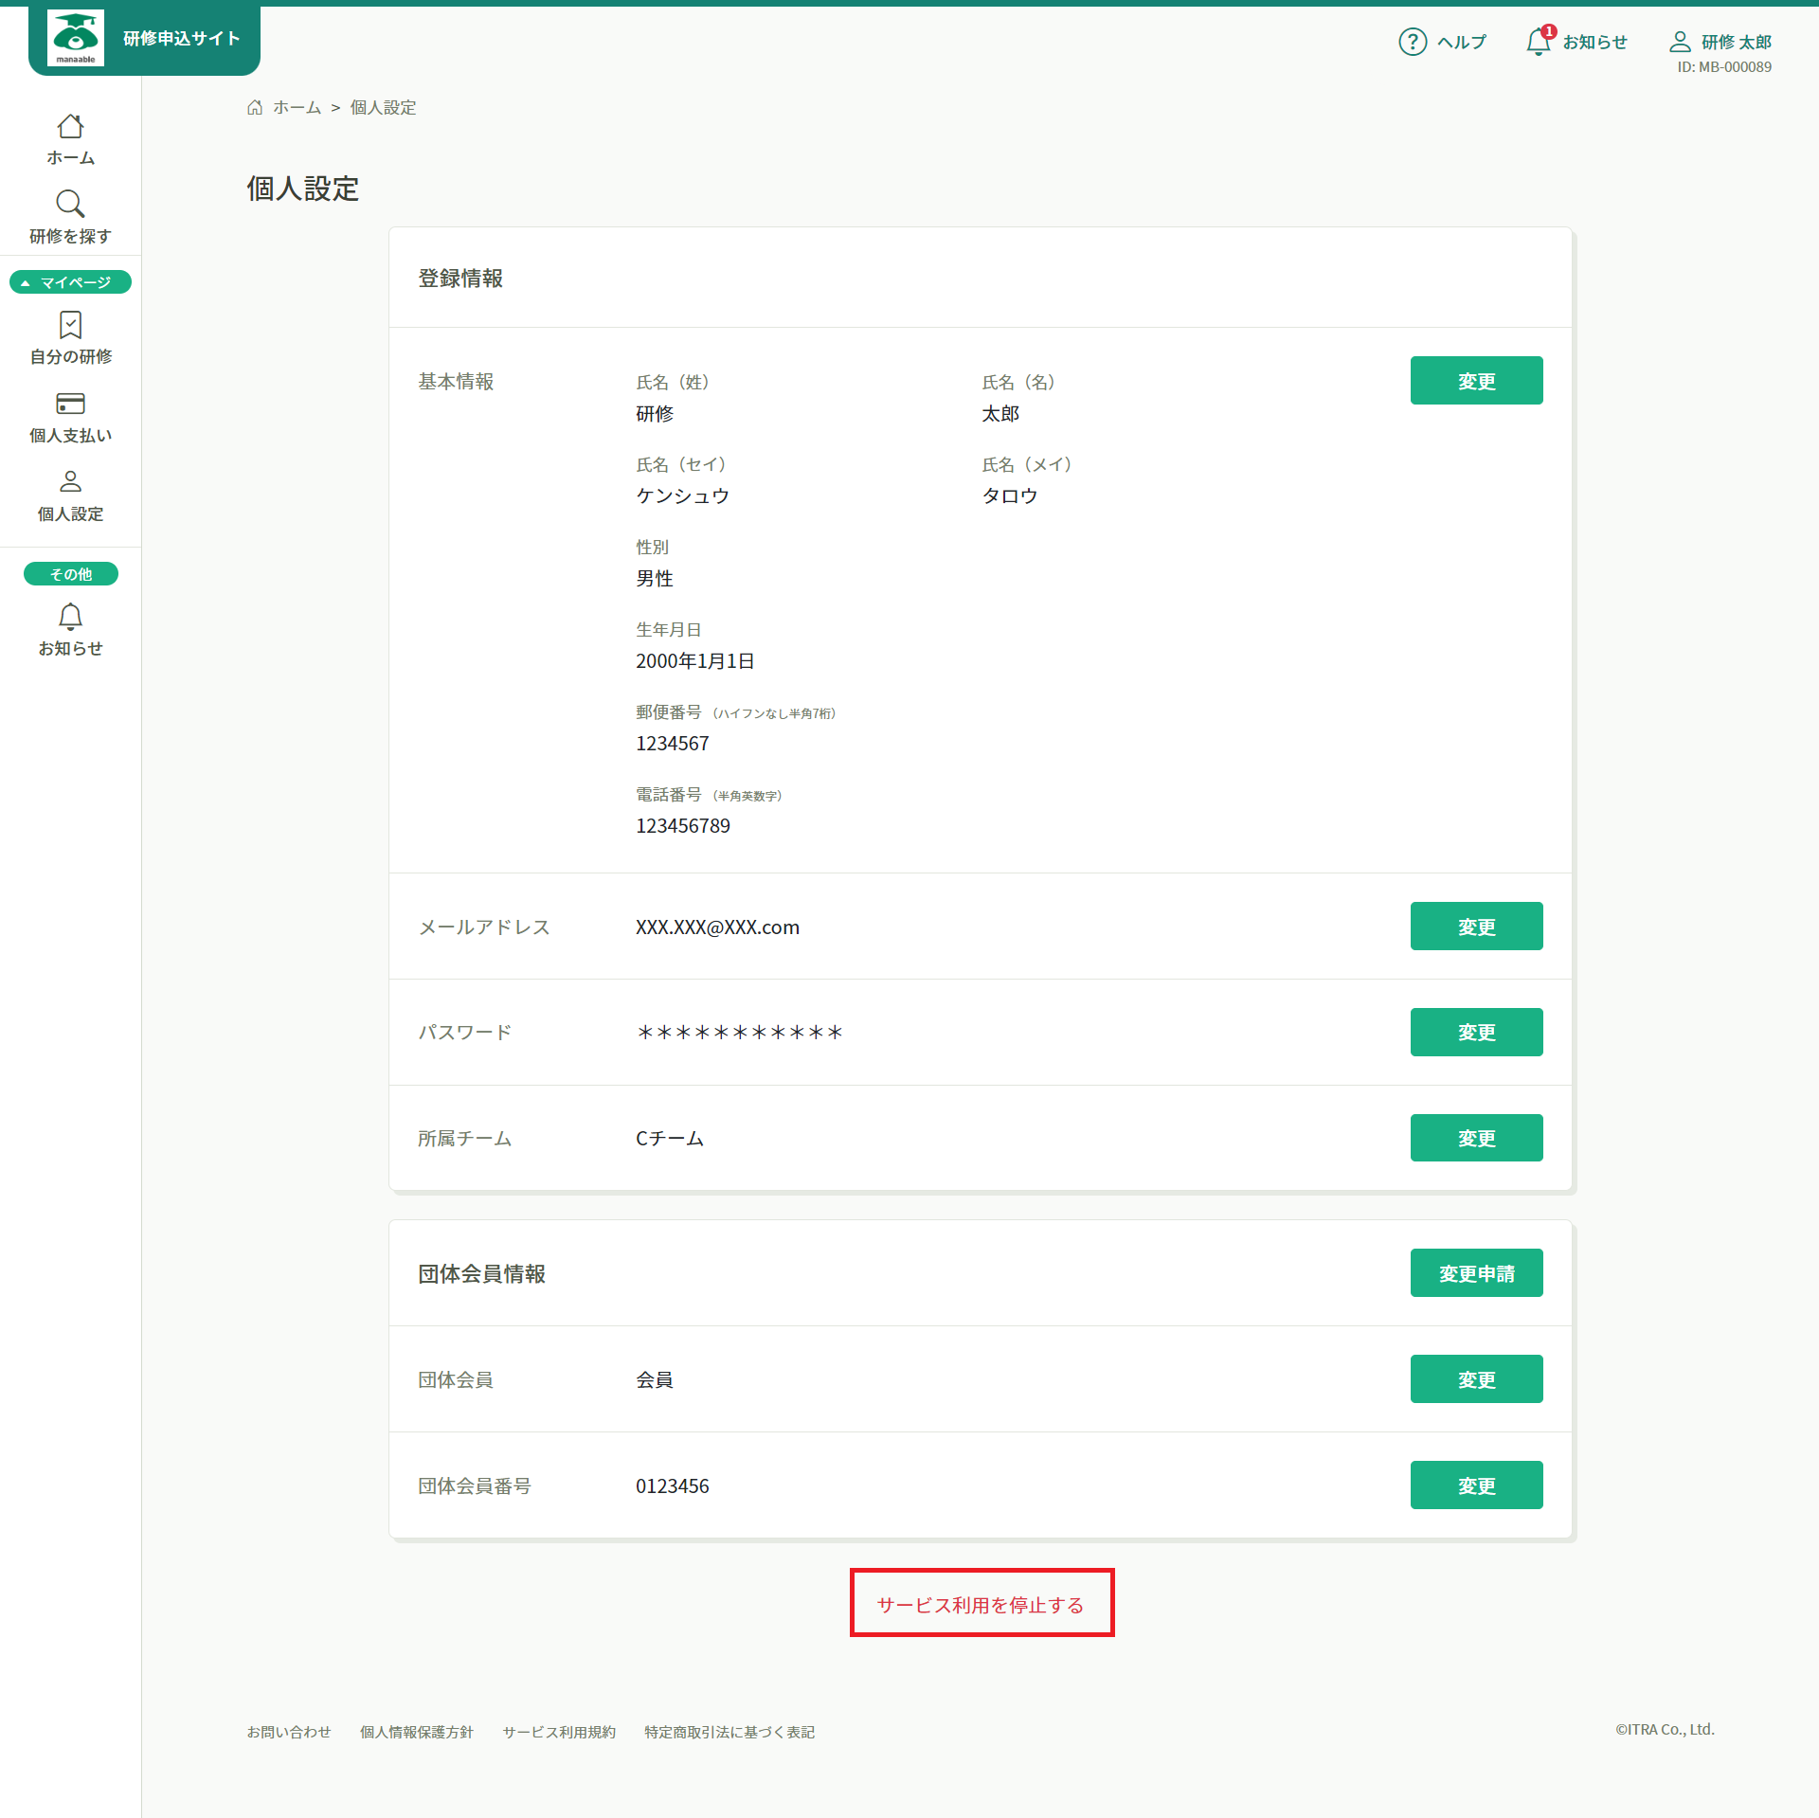1819x1818 pixels.
Task: Click the 研修申込サイト title
Action: pos(181,39)
